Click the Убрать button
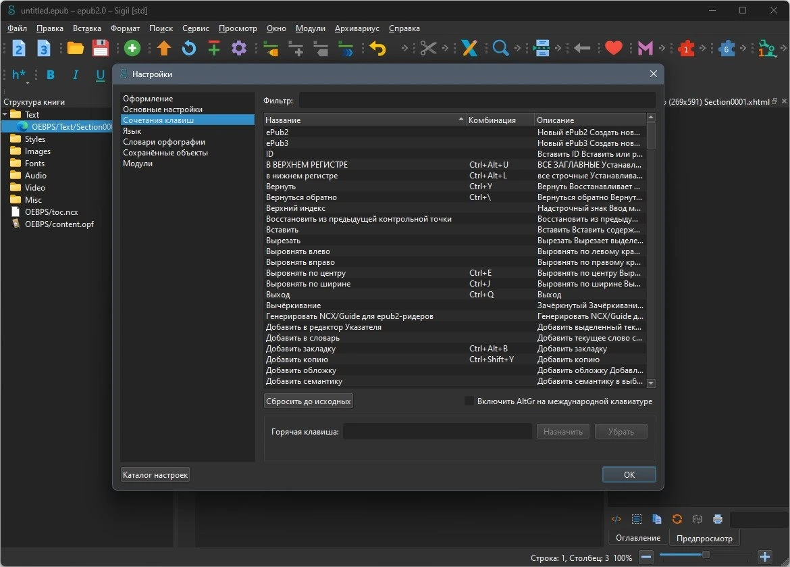 [x=621, y=432]
